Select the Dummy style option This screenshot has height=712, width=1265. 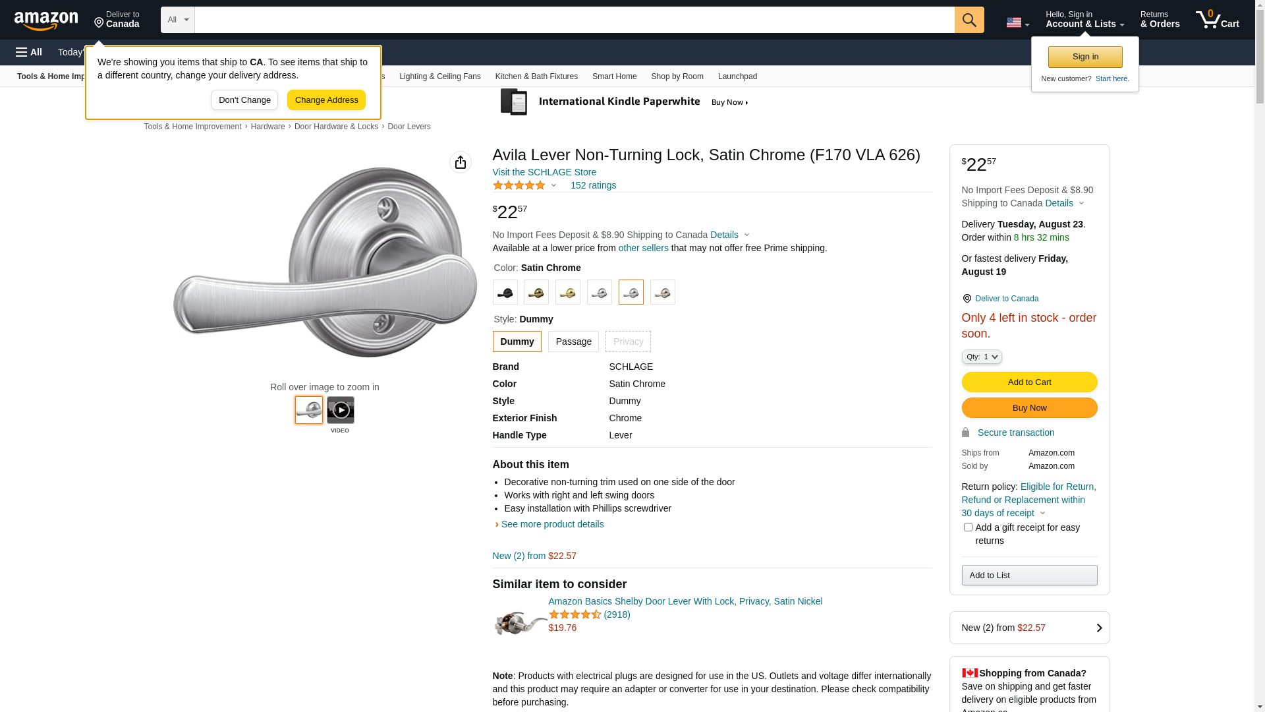(x=517, y=341)
